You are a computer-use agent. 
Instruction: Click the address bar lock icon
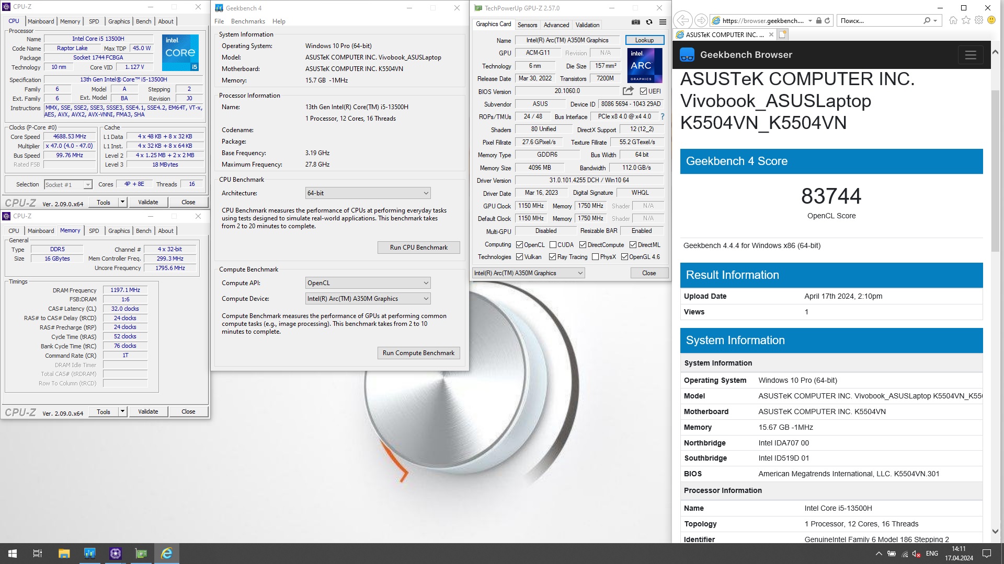click(819, 21)
